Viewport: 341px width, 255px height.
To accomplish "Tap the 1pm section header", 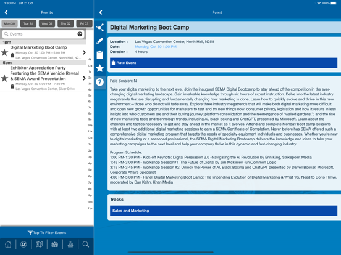I will [x=43, y=42].
